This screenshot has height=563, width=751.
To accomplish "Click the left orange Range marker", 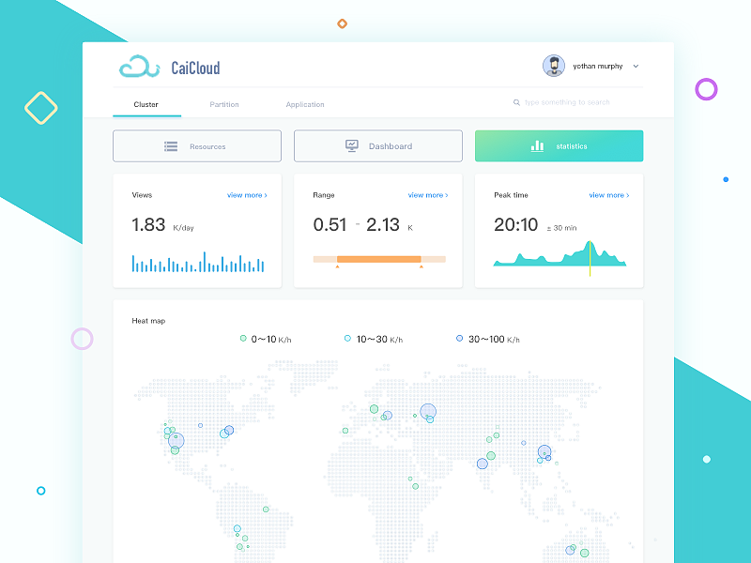I will click(x=337, y=266).
